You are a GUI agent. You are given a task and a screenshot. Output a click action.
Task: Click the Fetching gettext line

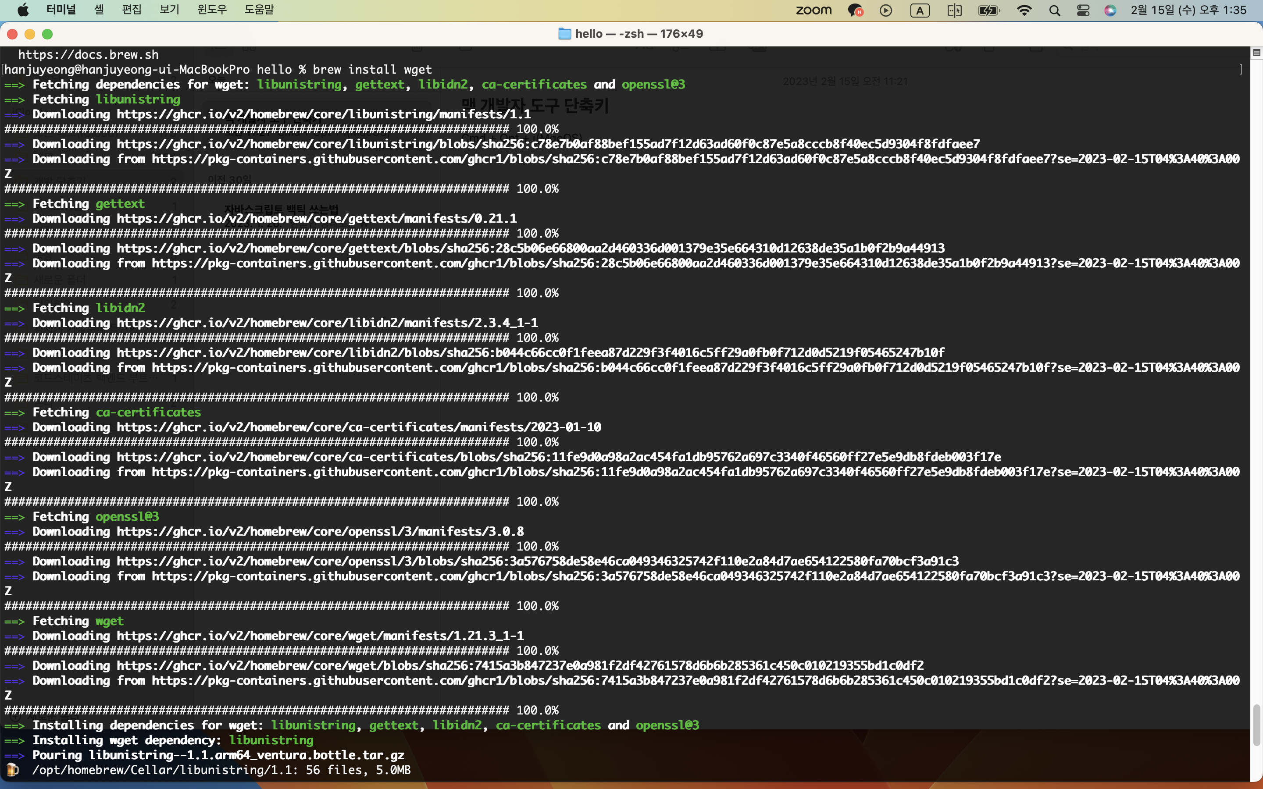74,203
